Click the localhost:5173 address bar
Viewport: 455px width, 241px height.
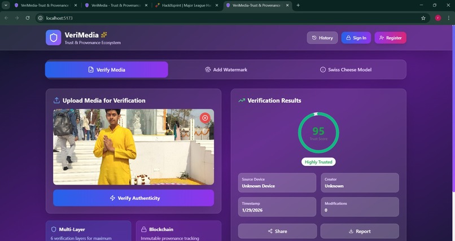click(x=232, y=18)
